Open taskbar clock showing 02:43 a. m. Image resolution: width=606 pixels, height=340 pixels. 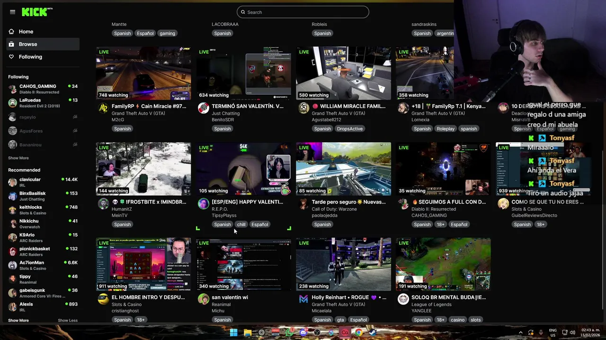[590, 332]
